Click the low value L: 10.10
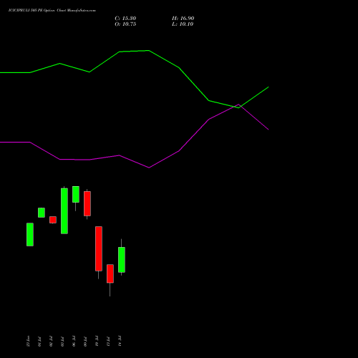The width and height of the screenshot is (358, 358). (183, 24)
